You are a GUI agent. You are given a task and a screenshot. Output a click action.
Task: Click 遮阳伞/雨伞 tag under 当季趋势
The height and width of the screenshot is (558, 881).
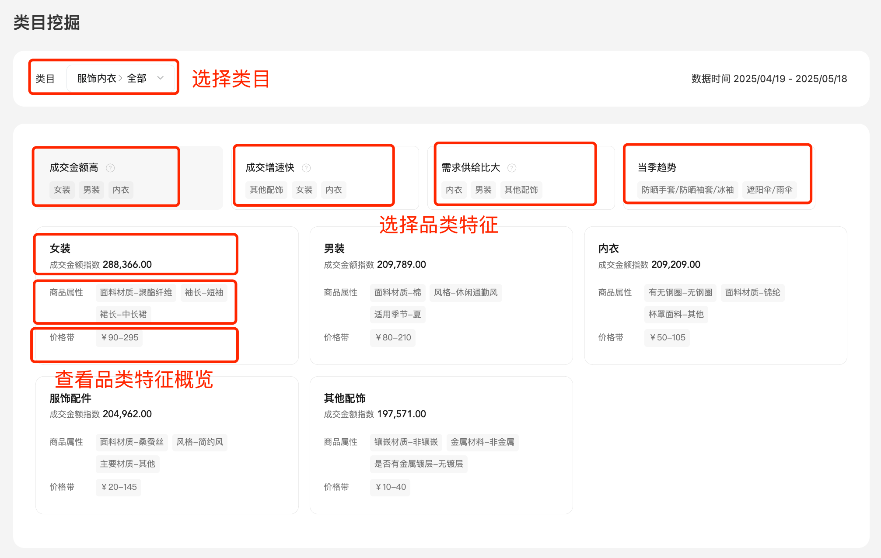(x=769, y=190)
